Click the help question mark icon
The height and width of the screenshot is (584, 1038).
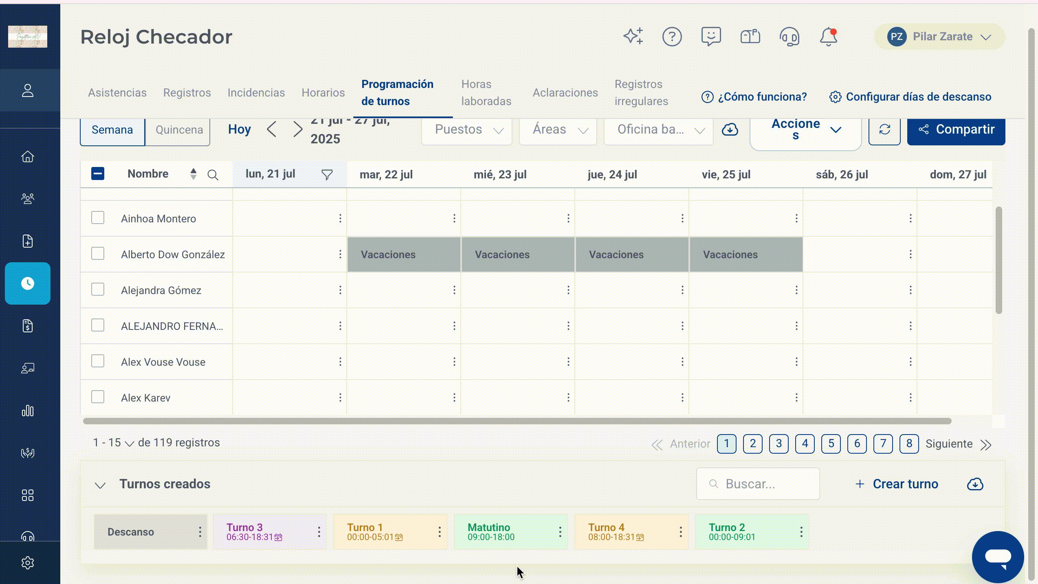pyautogui.click(x=672, y=37)
